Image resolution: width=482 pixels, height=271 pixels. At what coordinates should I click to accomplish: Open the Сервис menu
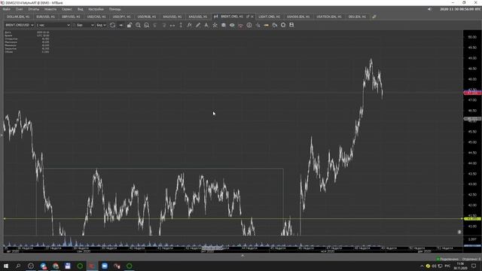click(67, 9)
